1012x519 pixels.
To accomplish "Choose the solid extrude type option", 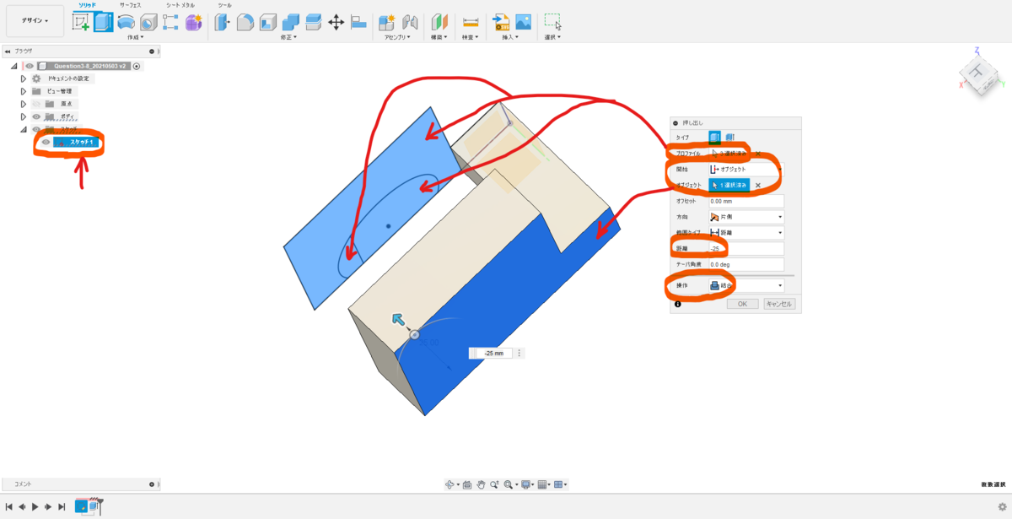I will 714,137.
